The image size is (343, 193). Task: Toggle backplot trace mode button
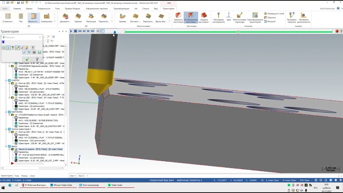(98, 31)
